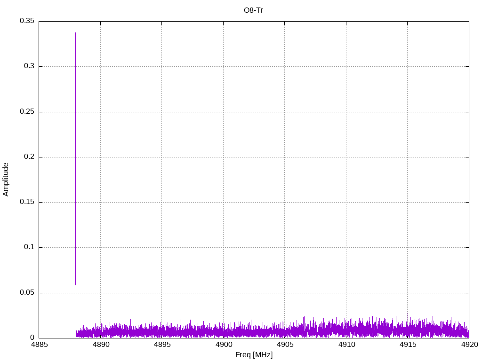Viewport: 482px width, 361px height.
Task: Choose the 0.05 y-axis tick label
Action: 27,293
